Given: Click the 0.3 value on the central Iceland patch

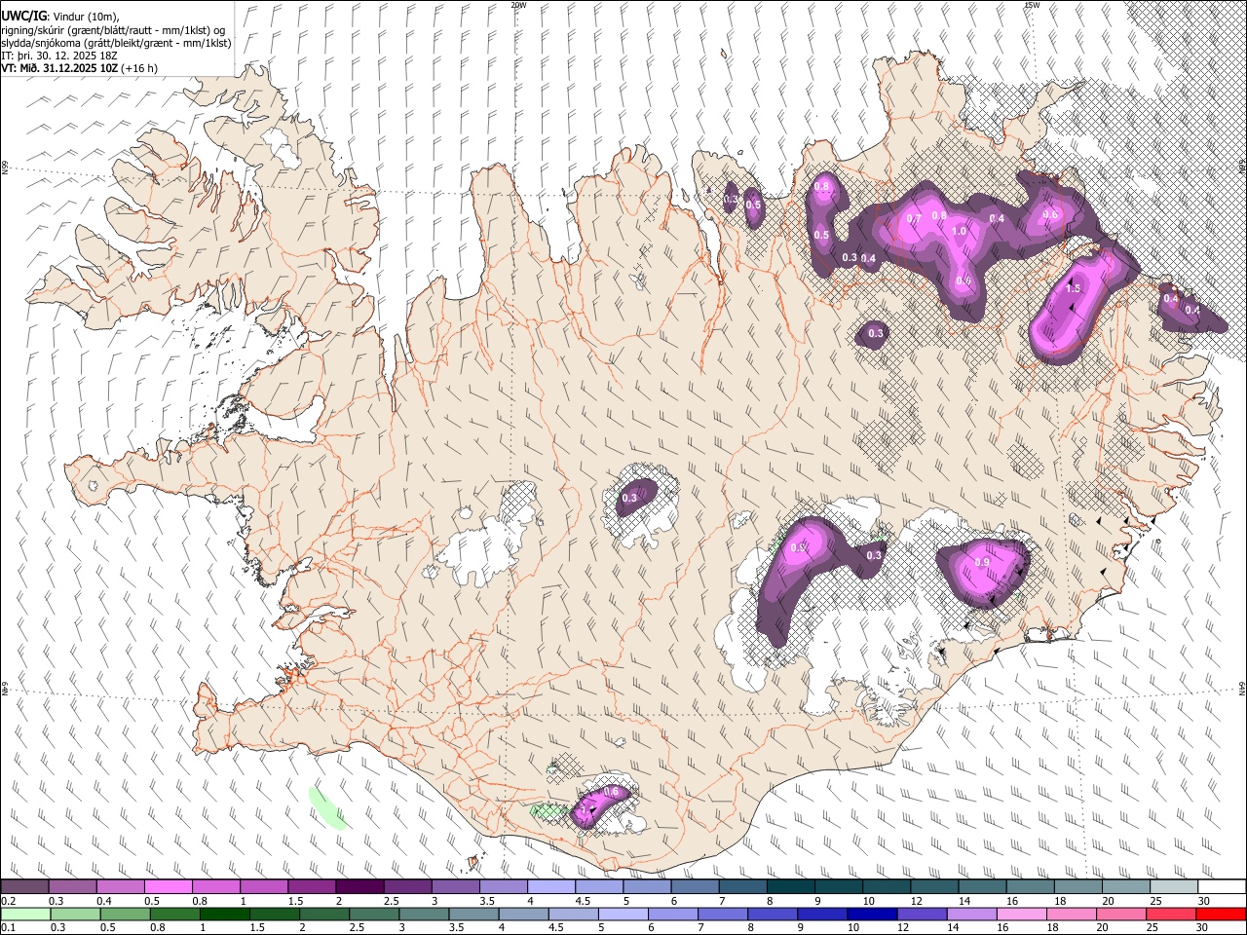Looking at the screenshot, I should pyautogui.click(x=629, y=499).
